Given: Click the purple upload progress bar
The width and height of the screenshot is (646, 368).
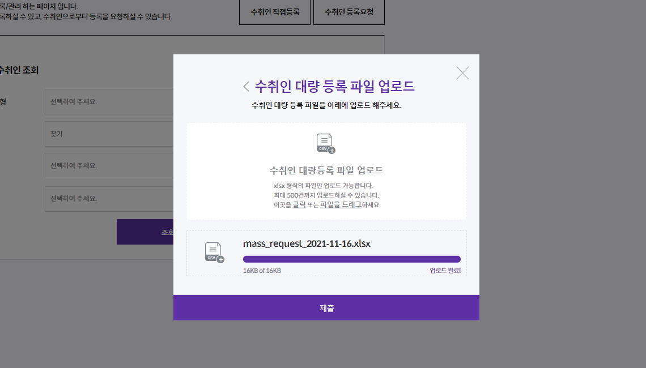Looking at the screenshot, I should pos(352,259).
